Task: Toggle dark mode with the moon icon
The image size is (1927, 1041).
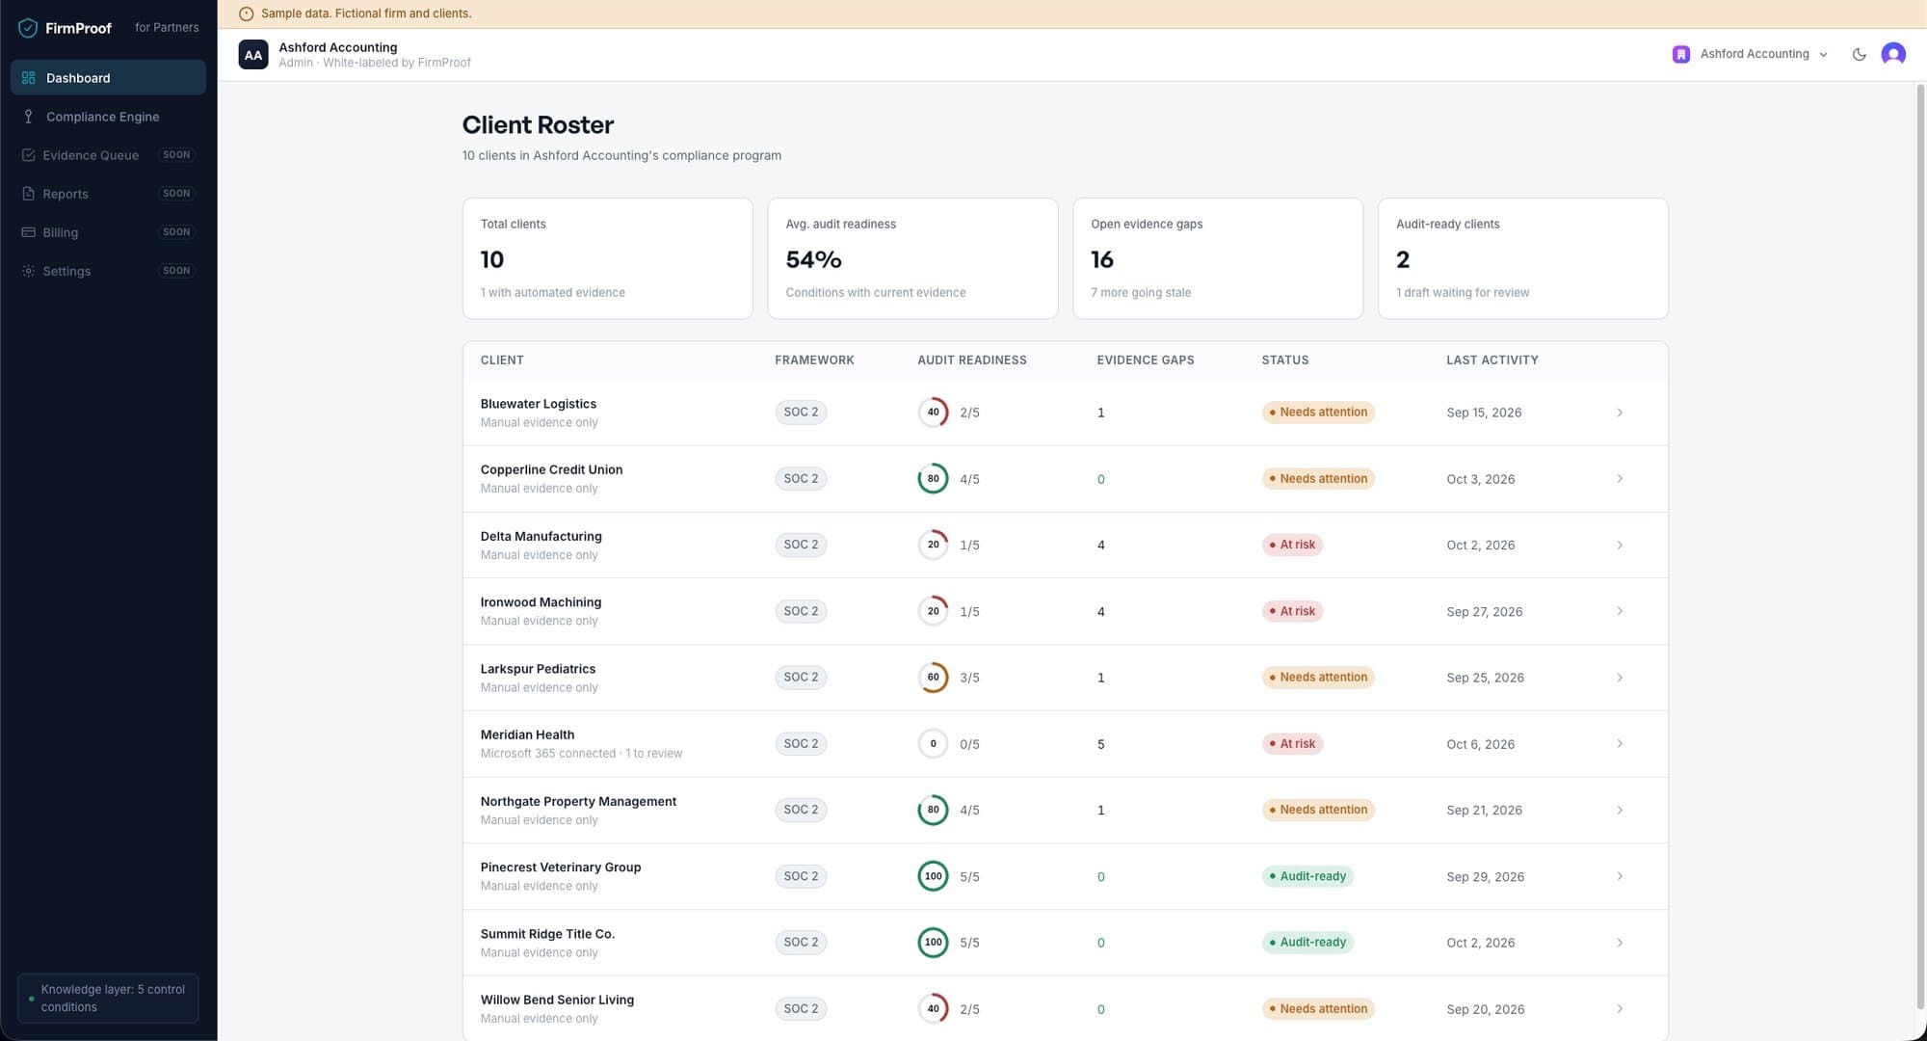Action: [x=1859, y=54]
